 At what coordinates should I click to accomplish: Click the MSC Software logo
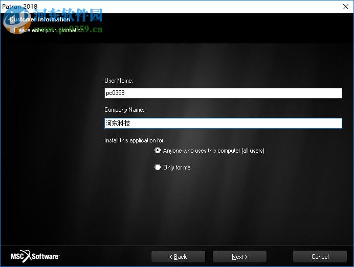pyautogui.click(x=35, y=256)
